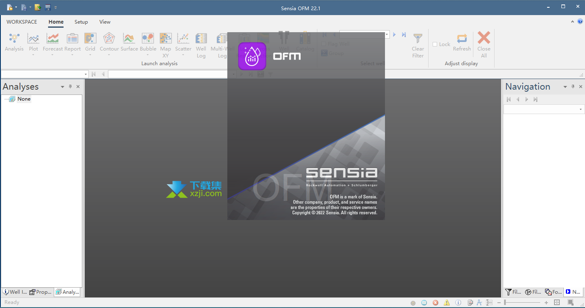This screenshot has height=308, width=585.
Task: Open the Analyses panel options menu arrow
Action: click(x=62, y=87)
